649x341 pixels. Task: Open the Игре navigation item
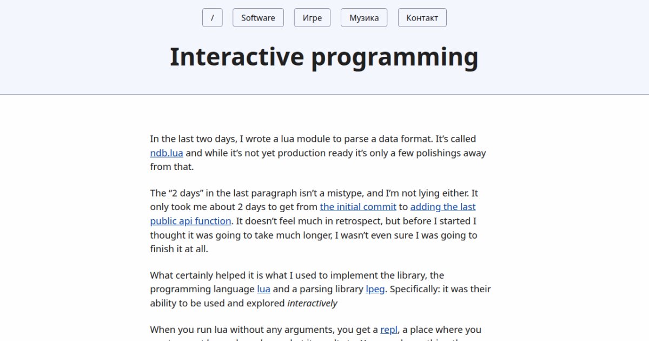tap(312, 18)
